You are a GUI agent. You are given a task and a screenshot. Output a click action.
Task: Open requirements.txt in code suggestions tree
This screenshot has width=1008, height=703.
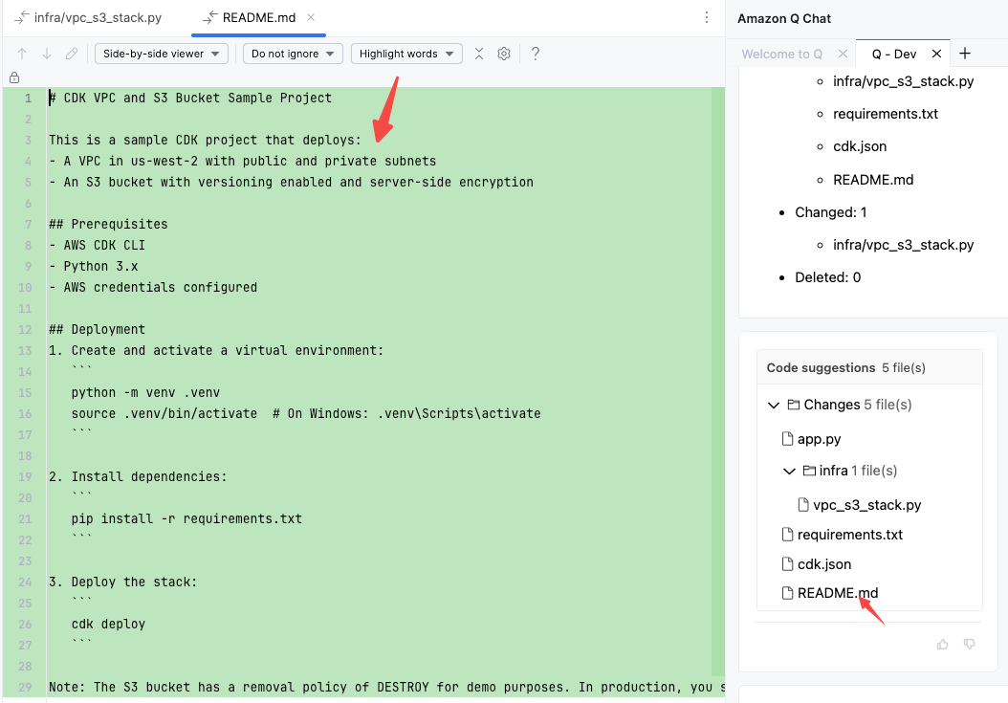[850, 535]
